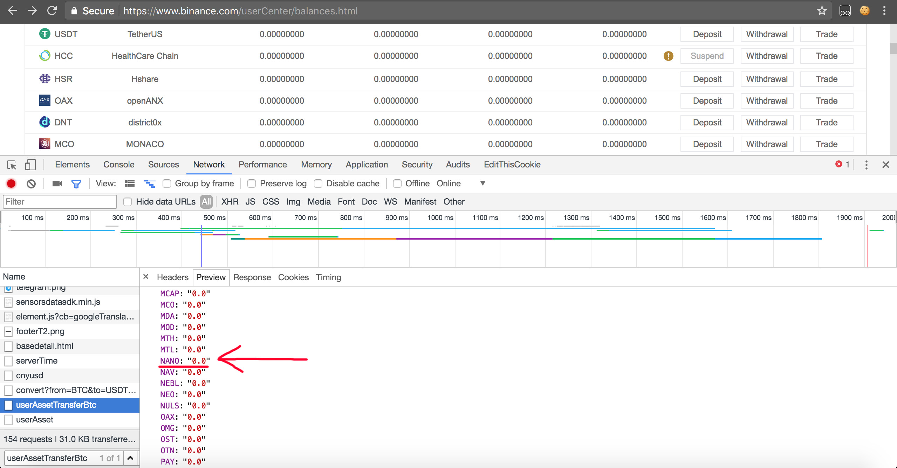Click the OAX coin logo
This screenshot has width=897, height=468.
44,100
